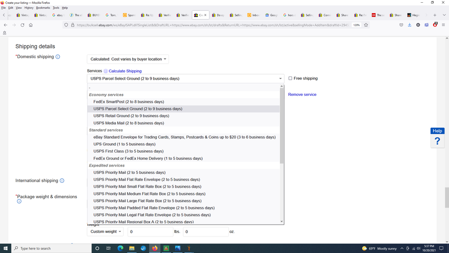Image resolution: width=449 pixels, height=253 pixels.
Task: Select USPS Priority Mail Legal Flat Rate Envelope
Action: coord(183,215)
